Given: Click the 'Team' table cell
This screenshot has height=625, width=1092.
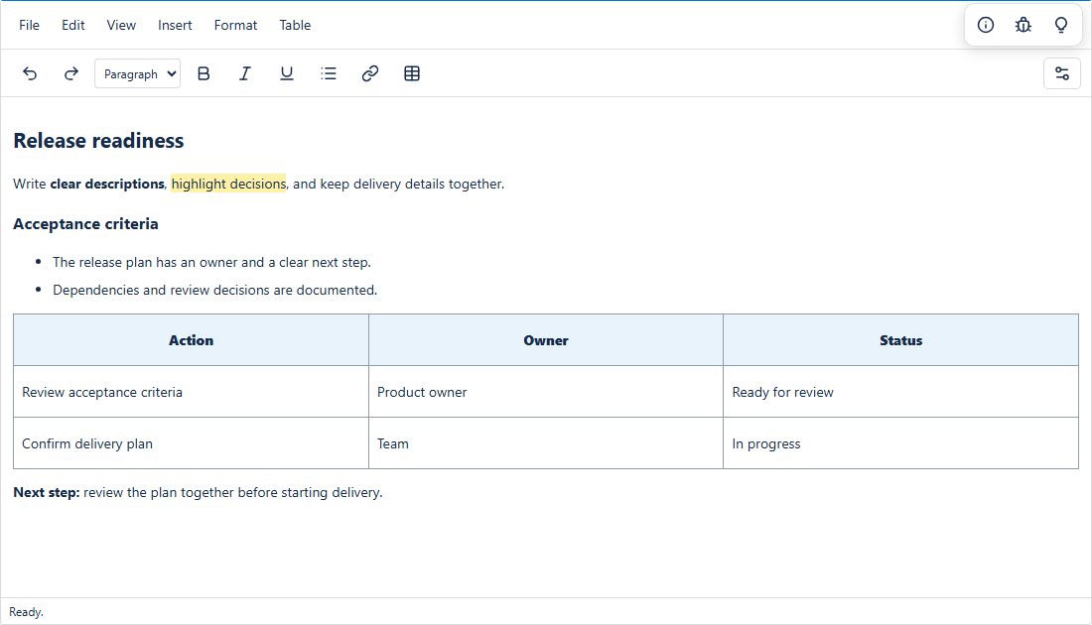Looking at the screenshot, I should [x=546, y=443].
